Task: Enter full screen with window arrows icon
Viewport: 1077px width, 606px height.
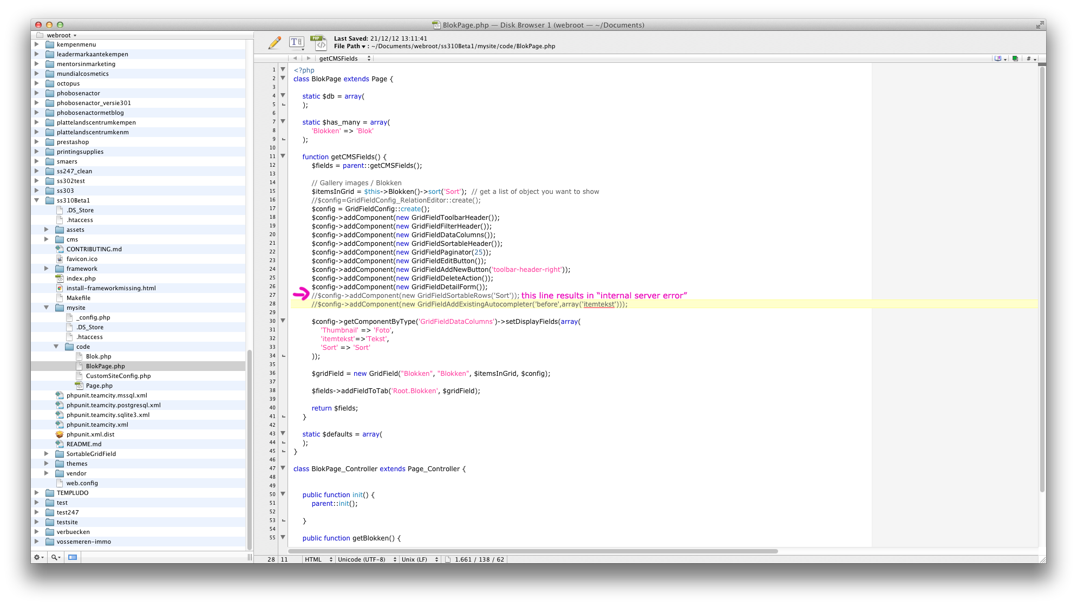Action: click(x=1040, y=25)
